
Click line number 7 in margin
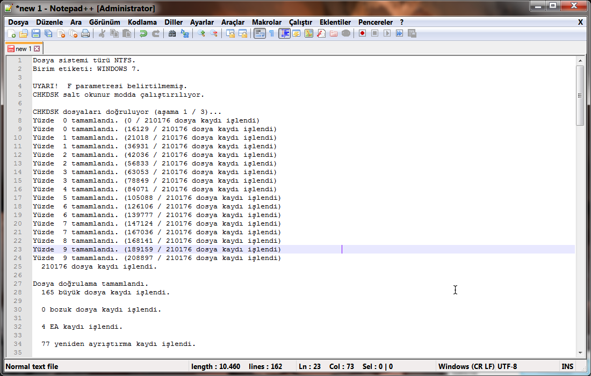(x=19, y=112)
